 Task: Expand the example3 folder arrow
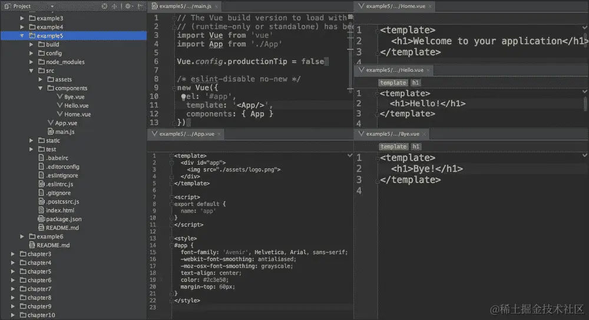tap(22, 18)
